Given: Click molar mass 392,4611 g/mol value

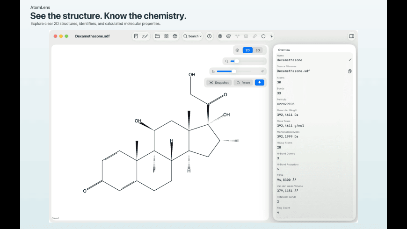Looking at the screenshot, I should coord(291,126).
